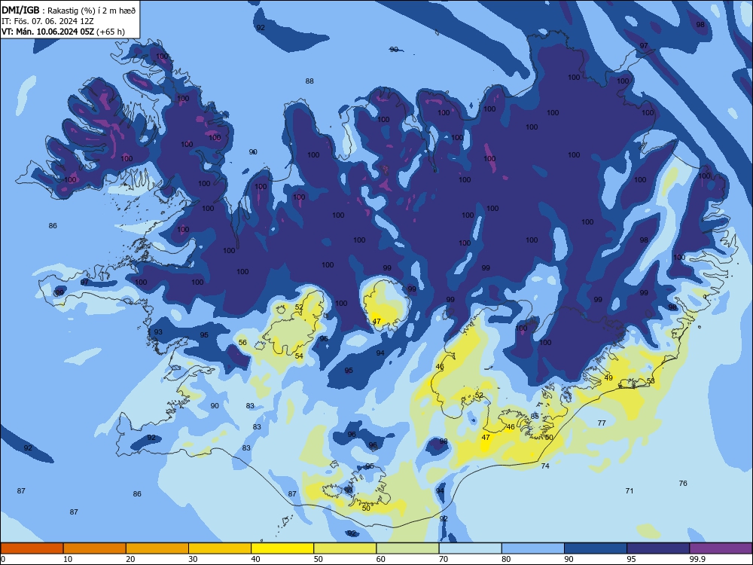This screenshot has height=565, width=753.
Task: Click the legend tick label '20'
Action: (130, 559)
